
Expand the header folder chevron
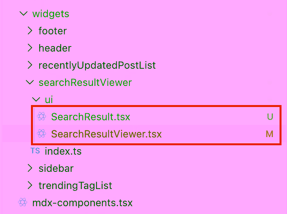[x=30, y=48]
